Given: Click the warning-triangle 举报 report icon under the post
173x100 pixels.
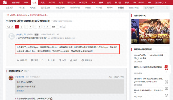Looking at the screenshot, I should (71, 60).
